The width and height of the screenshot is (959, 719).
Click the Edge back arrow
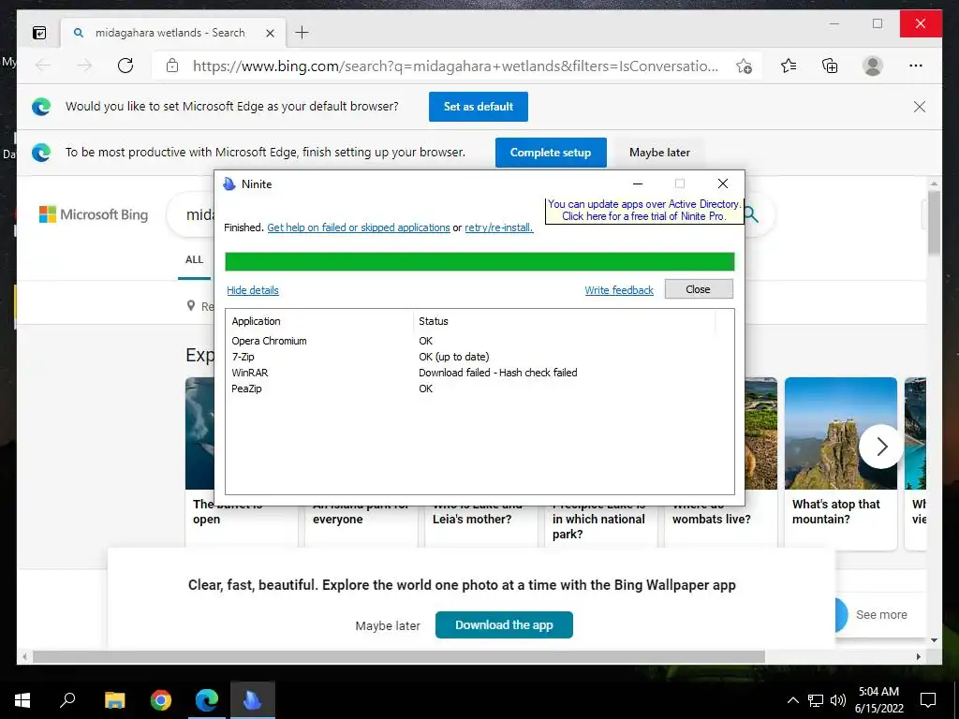coord(43,66)
